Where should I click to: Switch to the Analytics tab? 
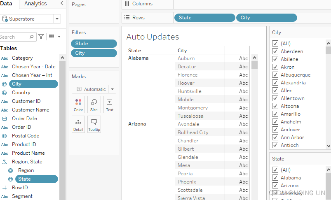35,4
